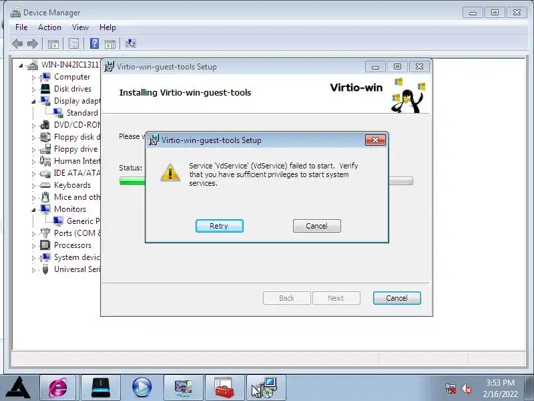Open the red toolbox taskbar icon
534x401 pixels.
pyautogui.click(x=224, y=388)
